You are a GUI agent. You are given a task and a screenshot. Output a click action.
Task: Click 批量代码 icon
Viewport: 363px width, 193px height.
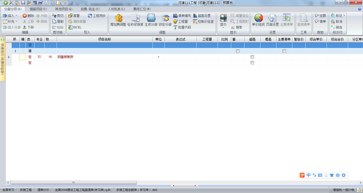(175, 27)
